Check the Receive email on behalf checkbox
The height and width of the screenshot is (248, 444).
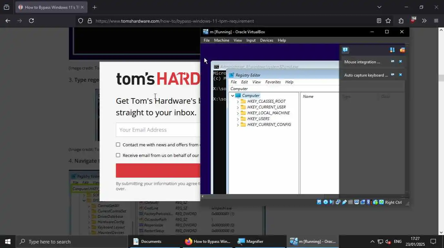pyautogui.click(x=118, y=155)
